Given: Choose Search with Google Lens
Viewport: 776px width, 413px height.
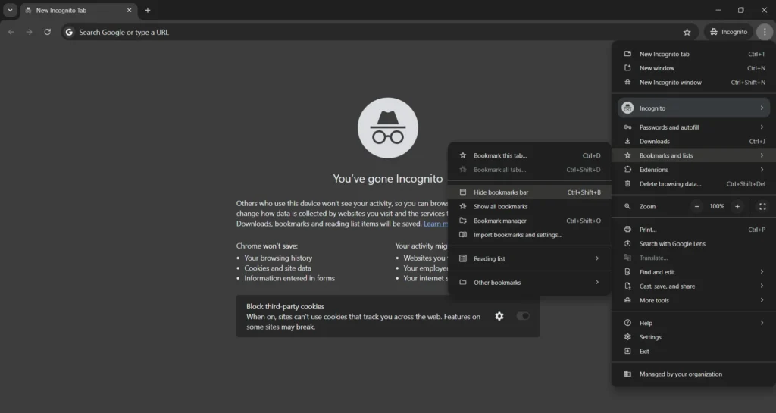Looking at the screenshot, I should [x=694, y=244].
